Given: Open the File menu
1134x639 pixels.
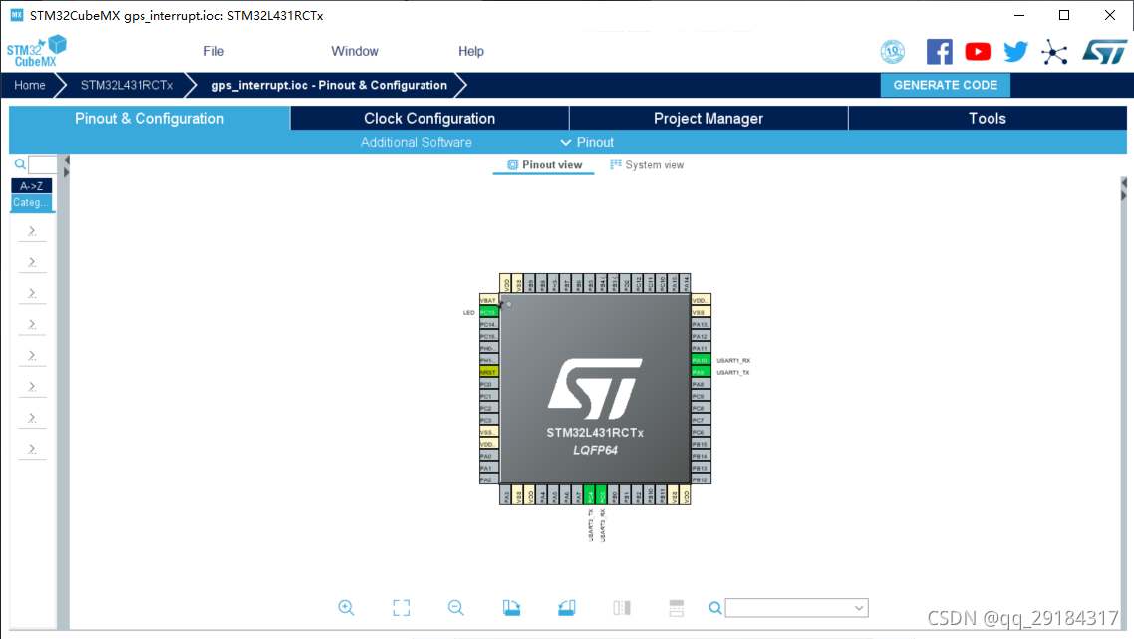Looking at the screenshot, I should tap(213, 52).
